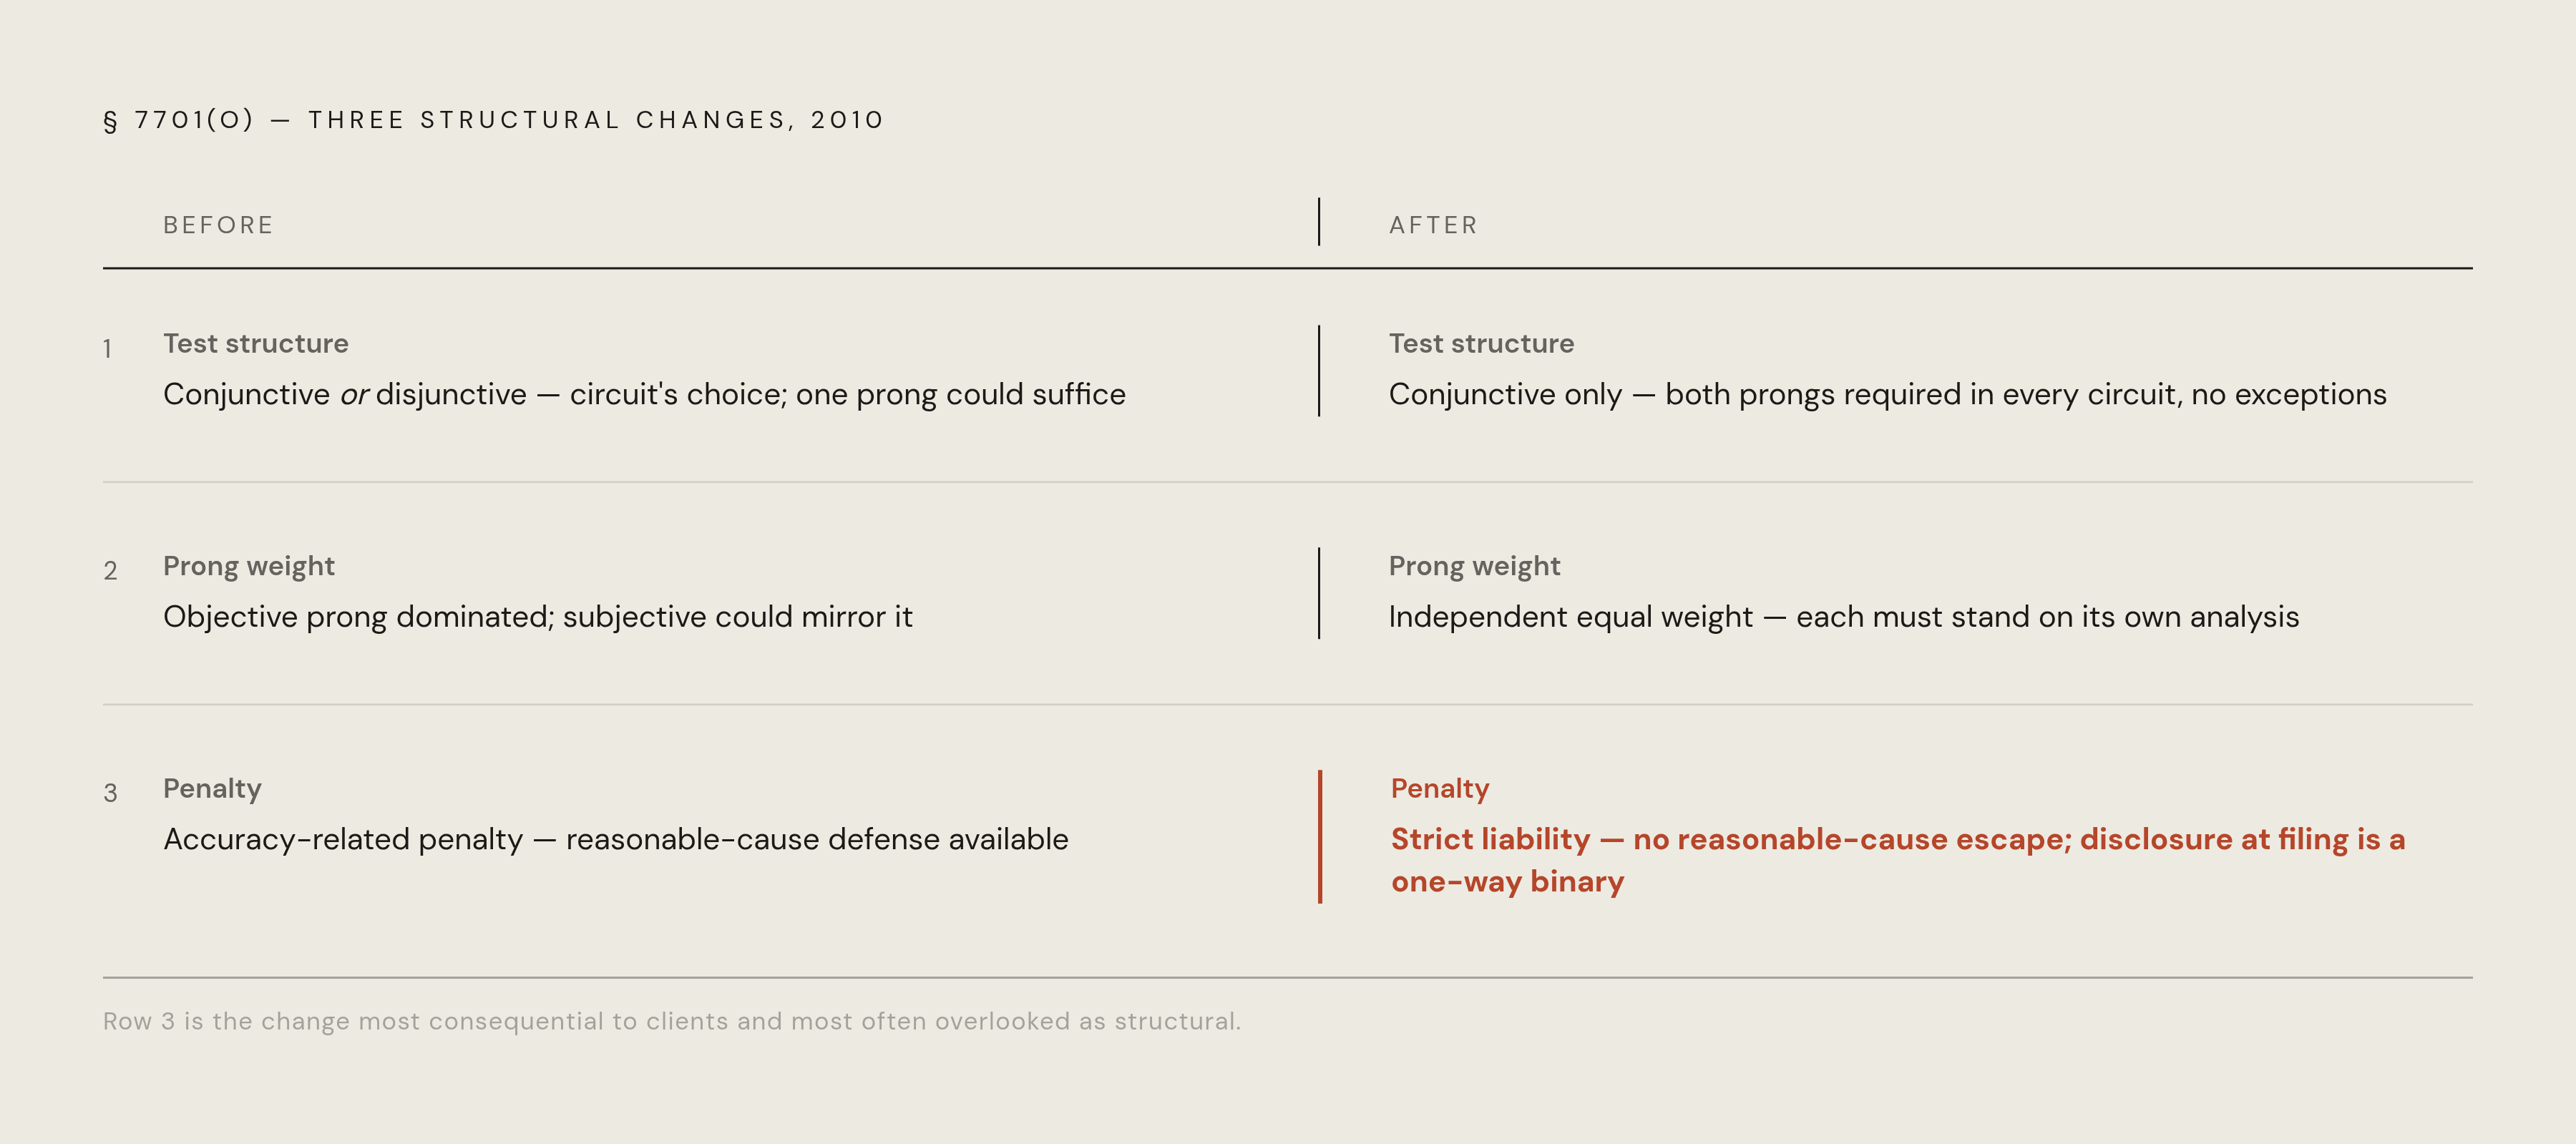The image size is (2576, 1144).
Task: Select the BEFORE column header
Action: coord(218,225)
